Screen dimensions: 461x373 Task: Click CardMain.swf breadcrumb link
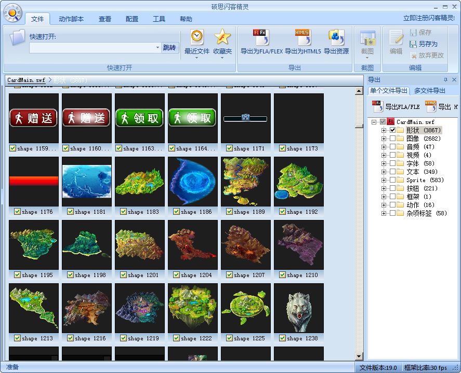[26, 80]
